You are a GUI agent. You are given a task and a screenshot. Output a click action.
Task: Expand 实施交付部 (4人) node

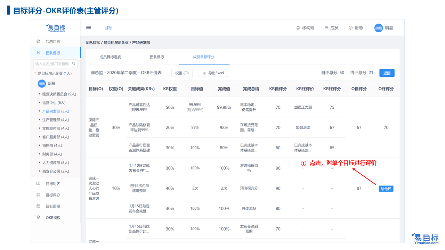click(x=39, y=128)
